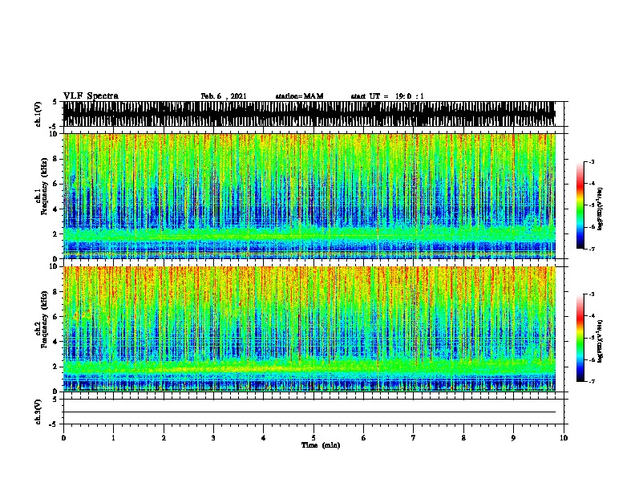
Task: Click the "ch.1(V)" waveform axis label
Action: point(38,114)
